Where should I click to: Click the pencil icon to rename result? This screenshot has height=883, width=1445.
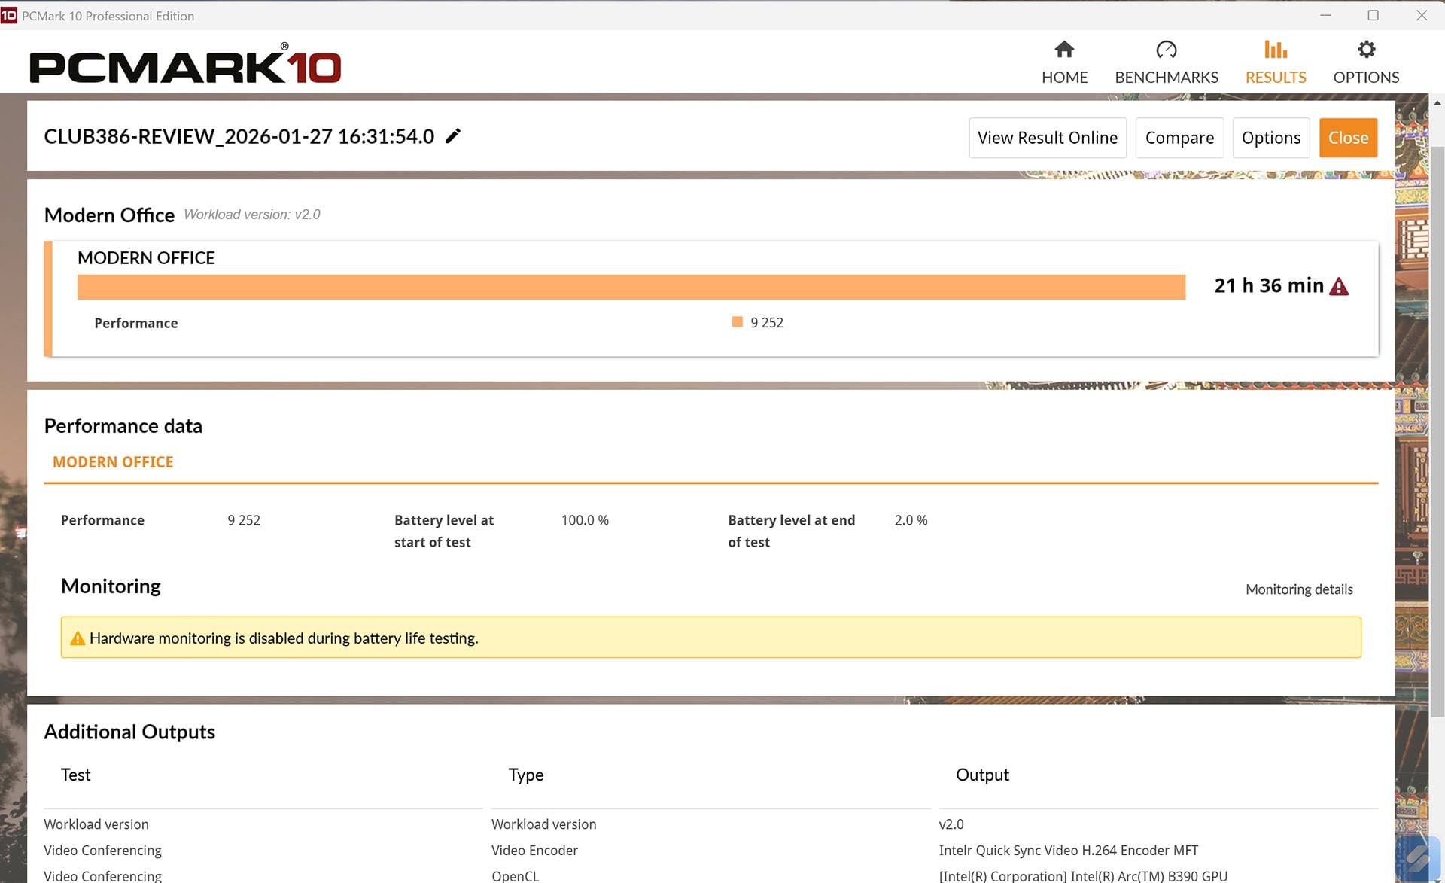(452, 136)
